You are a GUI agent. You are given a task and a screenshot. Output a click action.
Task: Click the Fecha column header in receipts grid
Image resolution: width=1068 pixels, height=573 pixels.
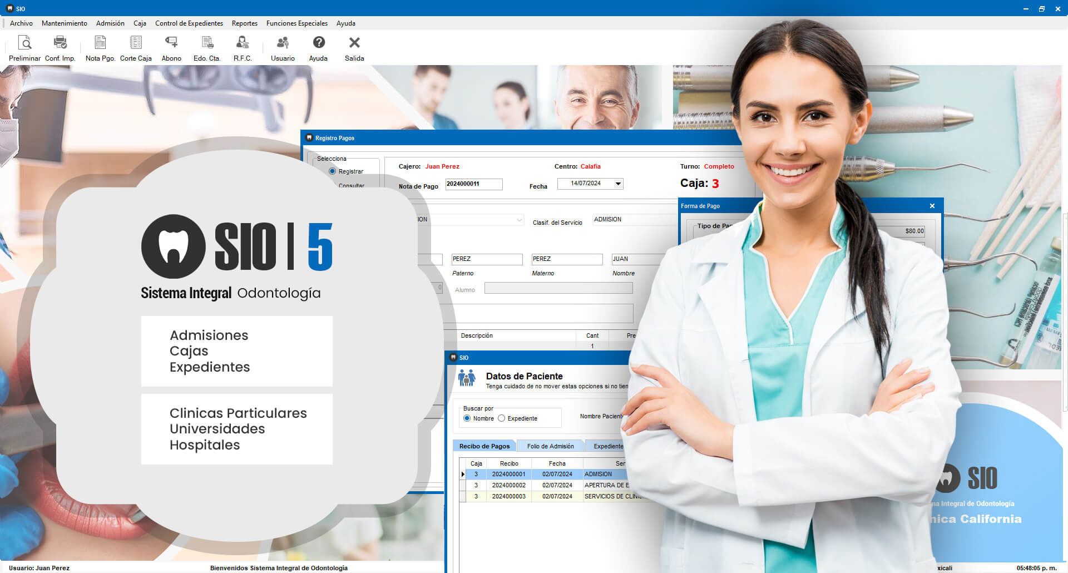click(557, 463)
